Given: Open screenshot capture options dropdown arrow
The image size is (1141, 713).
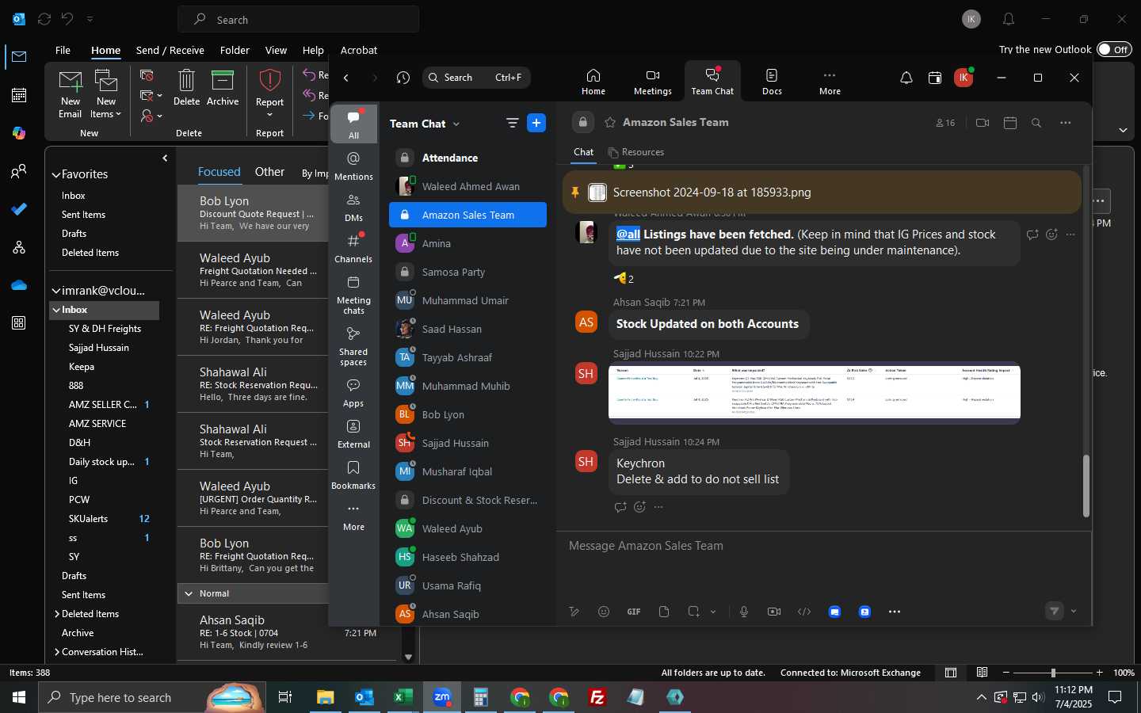Looking at the screenshot, I should pyautogui.click(x=713, y=612).
